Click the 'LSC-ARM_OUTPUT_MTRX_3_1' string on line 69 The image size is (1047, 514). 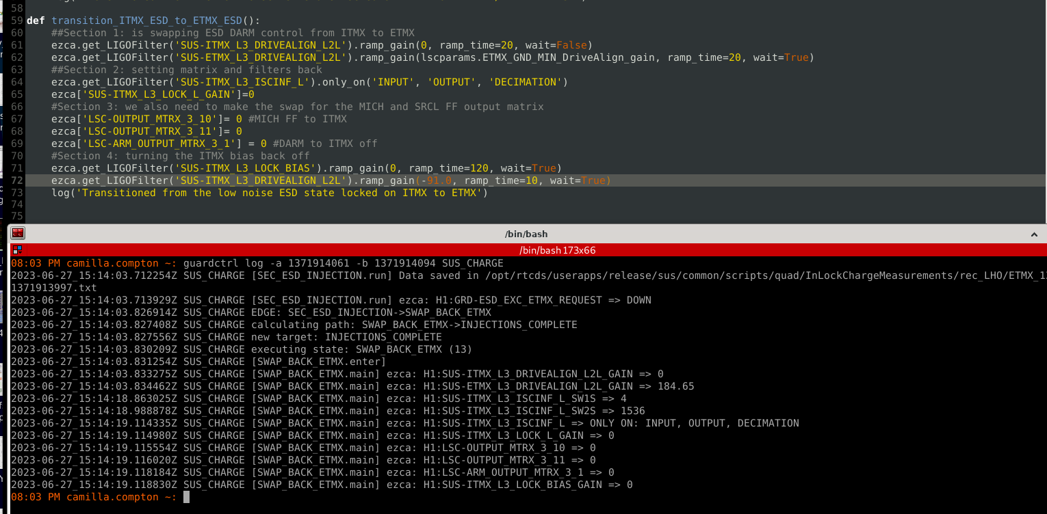[x=160, y=144]
